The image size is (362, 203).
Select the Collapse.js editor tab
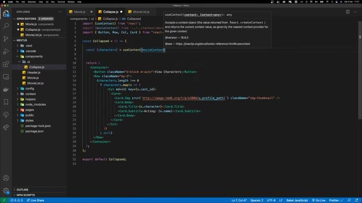point(111,12)
